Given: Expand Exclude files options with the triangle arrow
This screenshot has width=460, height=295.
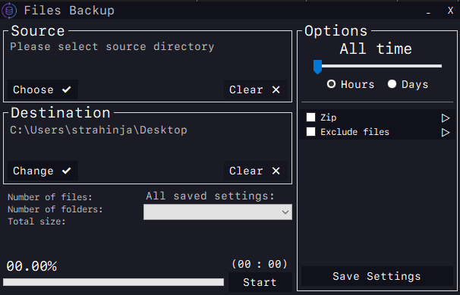Looking at the screenshot, I should tap(446, 133).
